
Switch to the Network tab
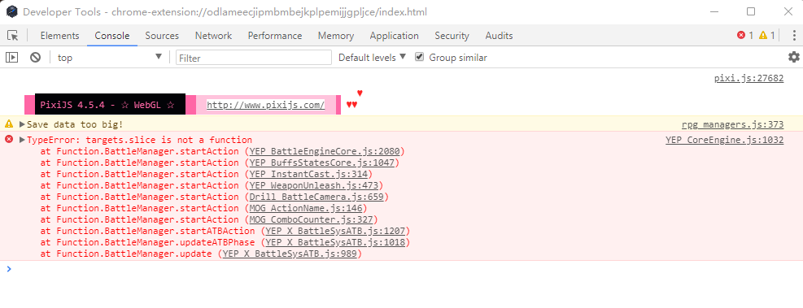[x=213, y=36]
